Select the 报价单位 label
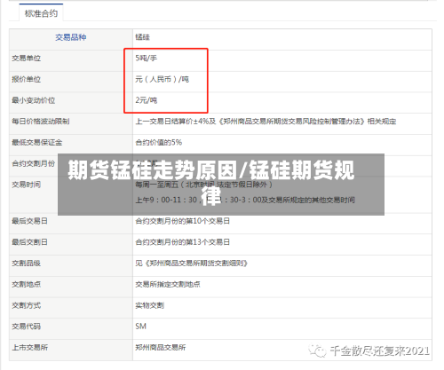Viewport: 444px width, 370px height. (x=27, y=79)
